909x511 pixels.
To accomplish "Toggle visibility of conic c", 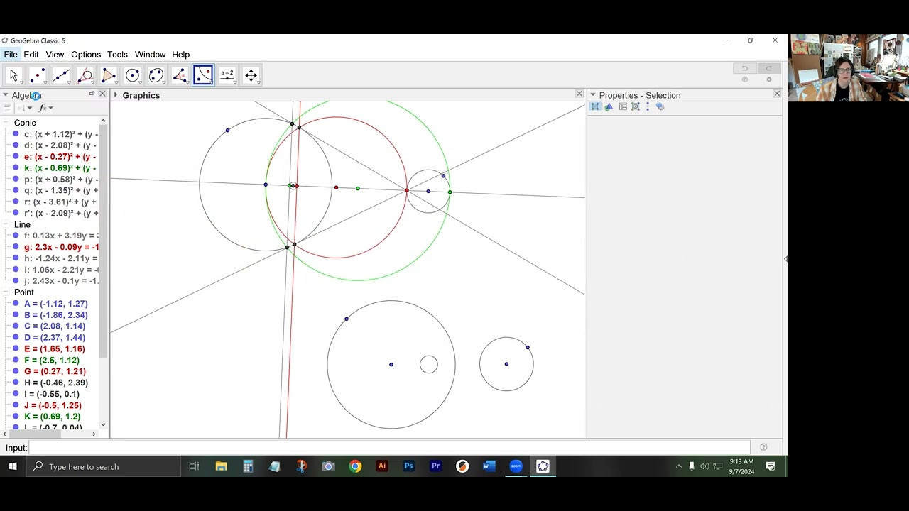I will tap(16, 134).
